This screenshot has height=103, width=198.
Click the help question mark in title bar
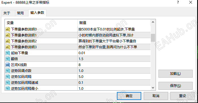178,2
